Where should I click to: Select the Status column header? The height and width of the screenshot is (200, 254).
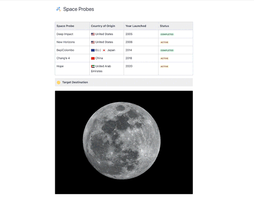click(176, 26)
